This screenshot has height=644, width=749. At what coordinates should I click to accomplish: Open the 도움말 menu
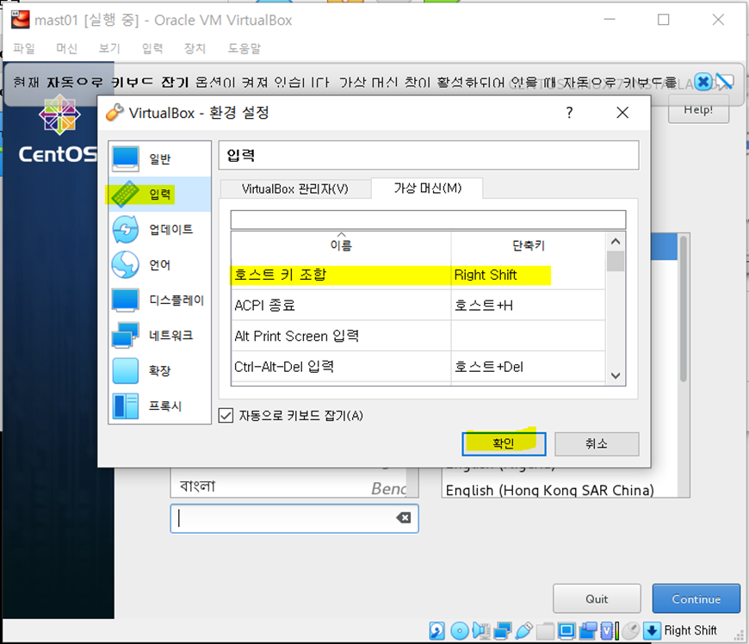click(x=245, y=48)
